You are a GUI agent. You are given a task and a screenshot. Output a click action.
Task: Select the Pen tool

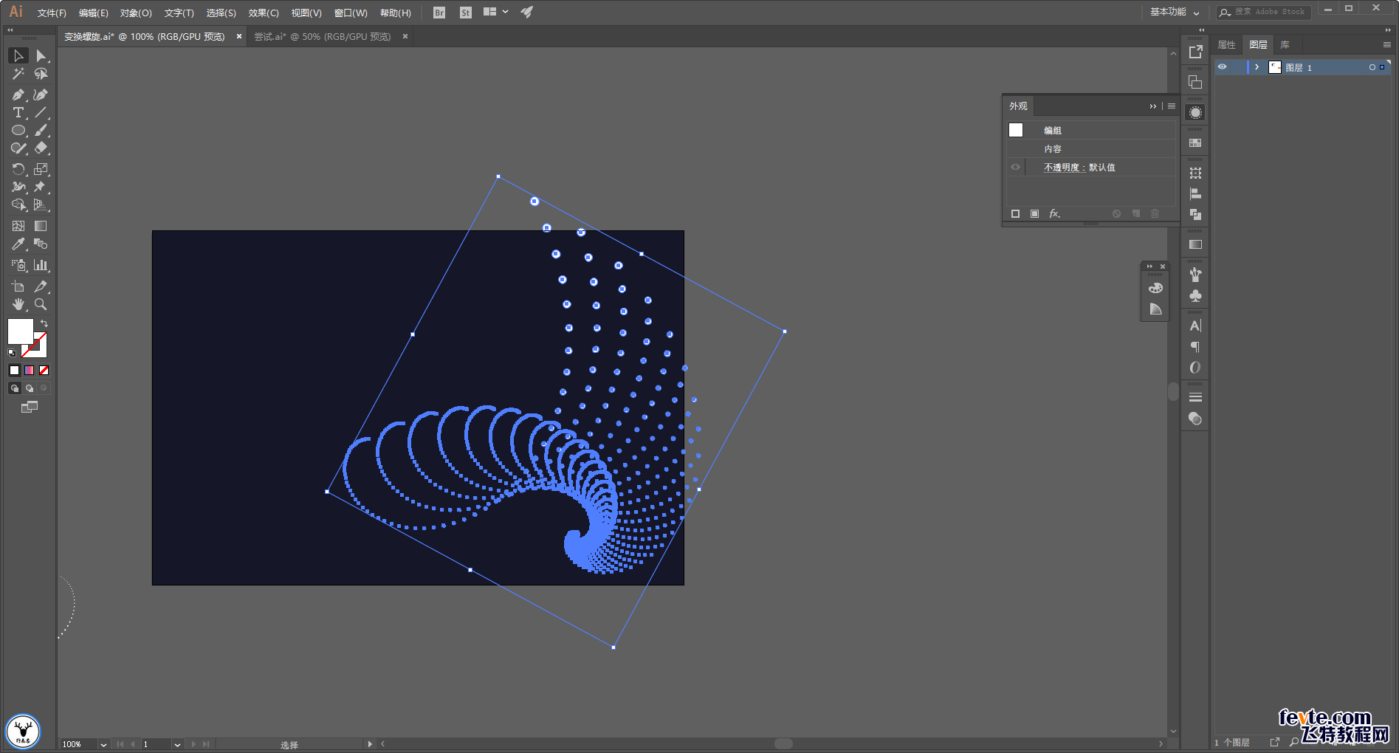click(x=18, y=94)
